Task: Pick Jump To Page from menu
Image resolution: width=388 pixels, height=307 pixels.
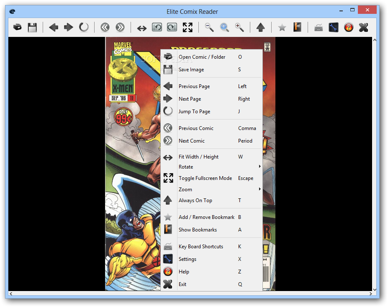Action: 211,112
